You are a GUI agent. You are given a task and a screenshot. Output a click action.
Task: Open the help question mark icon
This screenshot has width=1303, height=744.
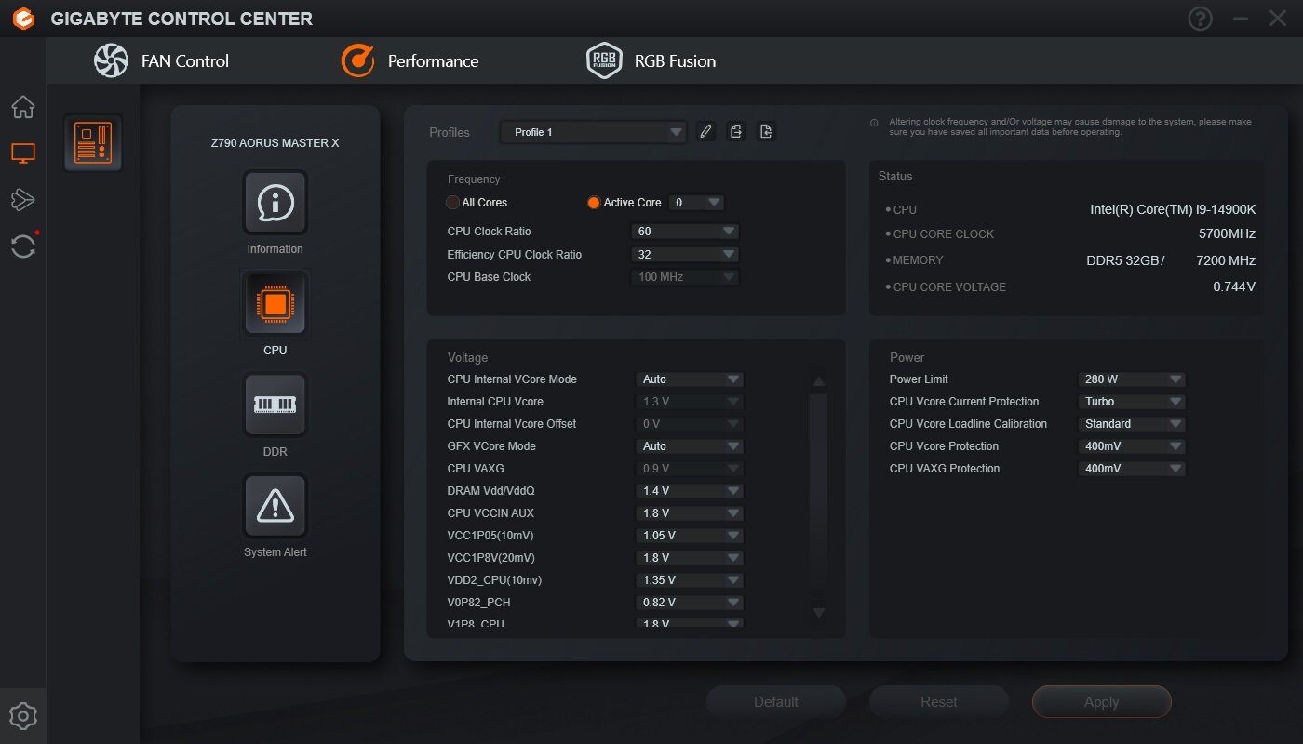coord(1201,19)
